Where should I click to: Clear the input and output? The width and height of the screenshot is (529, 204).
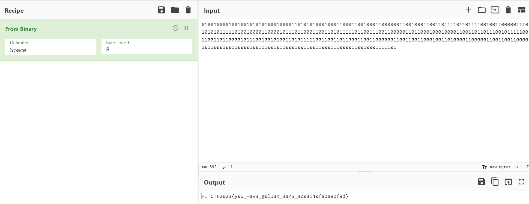(x=508, y=10)
